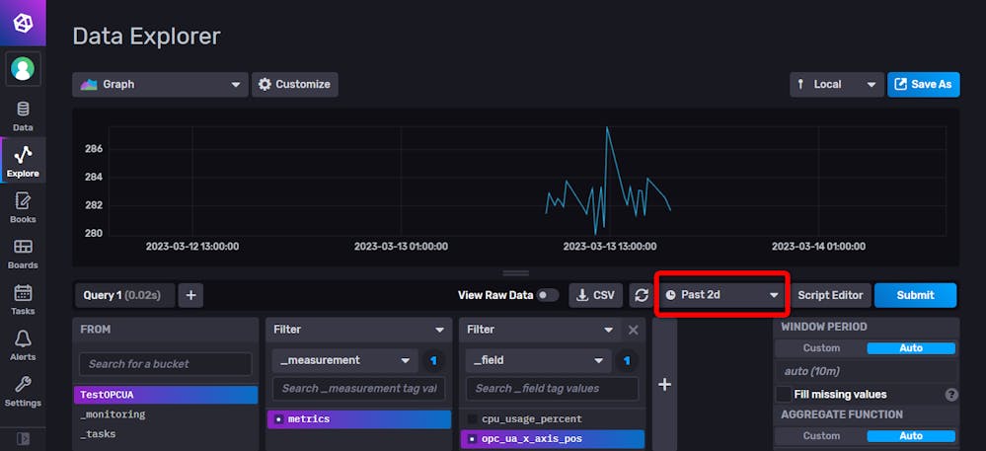Open Books (Notebooks) from sidebar
The height and width of the screenshot is (451, 986).
[x=23, y=207]
